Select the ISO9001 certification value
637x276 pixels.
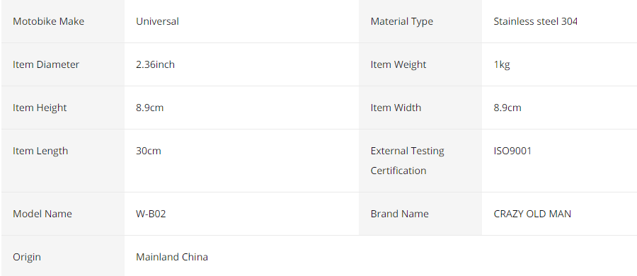pyautogui.click(x=512, y=151)
